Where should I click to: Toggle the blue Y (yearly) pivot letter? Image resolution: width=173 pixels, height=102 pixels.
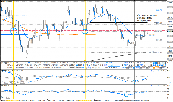[89, 65]
